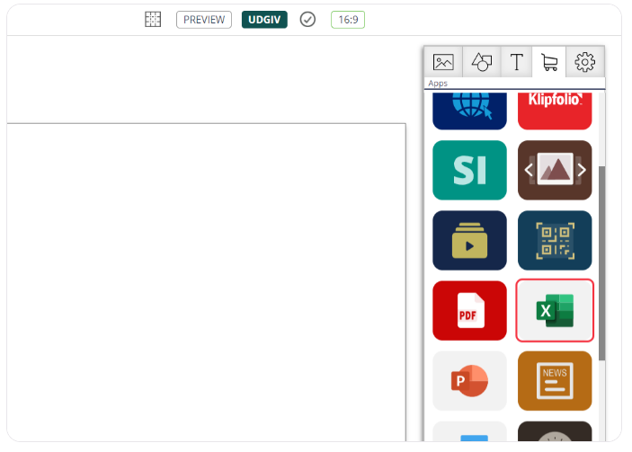The width and height of the screenshot is (632, 452).
Task: Add the image slideshow app
Action: coord(555,170)
